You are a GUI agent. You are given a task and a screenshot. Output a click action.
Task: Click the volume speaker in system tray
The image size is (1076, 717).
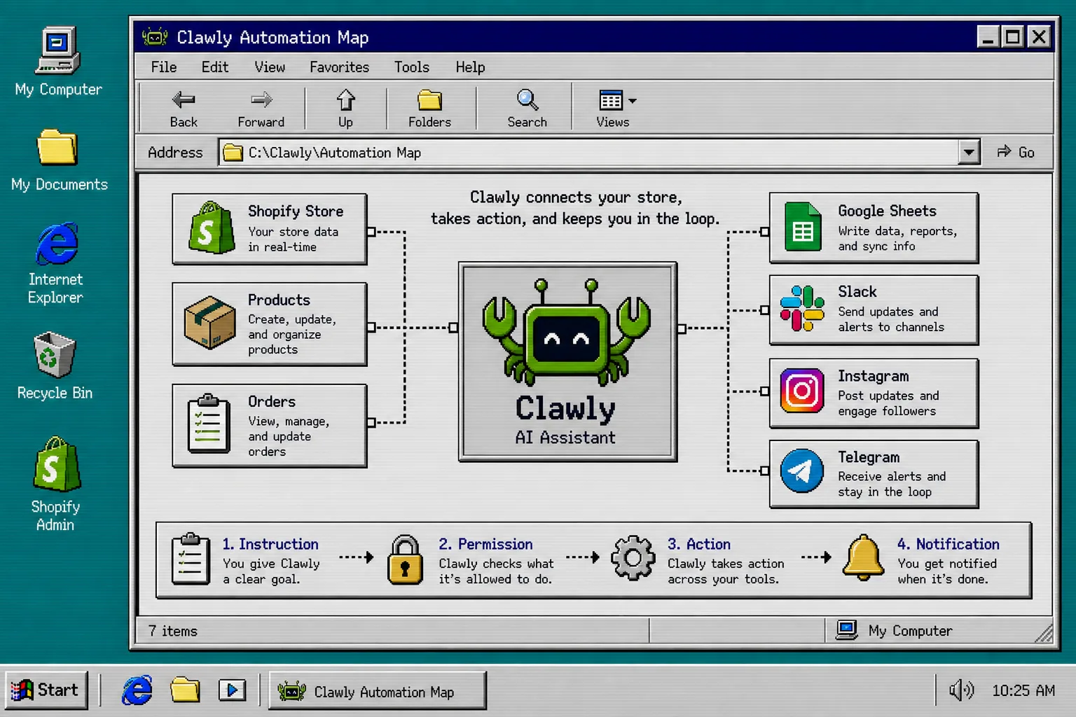point(961,690)
